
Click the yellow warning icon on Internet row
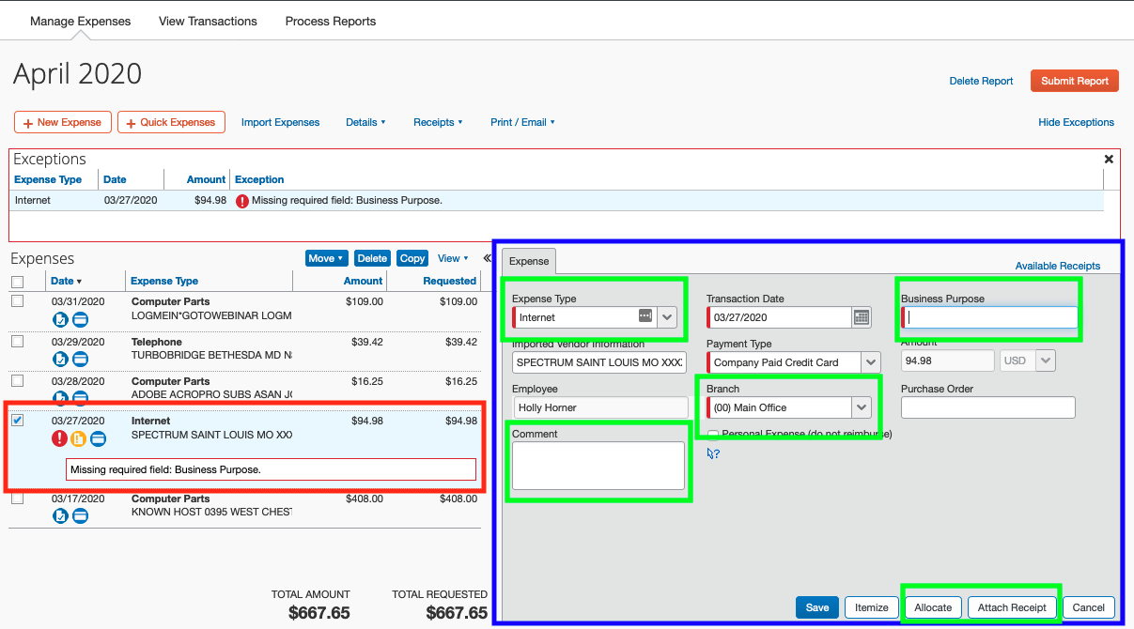pyautogui.click(x=79, y=438)
